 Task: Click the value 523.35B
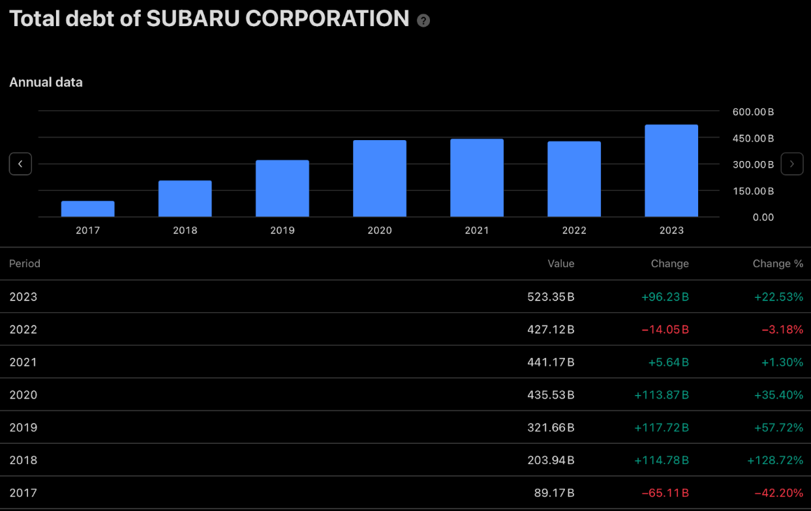pyautogui.click(x=551, y=297)
